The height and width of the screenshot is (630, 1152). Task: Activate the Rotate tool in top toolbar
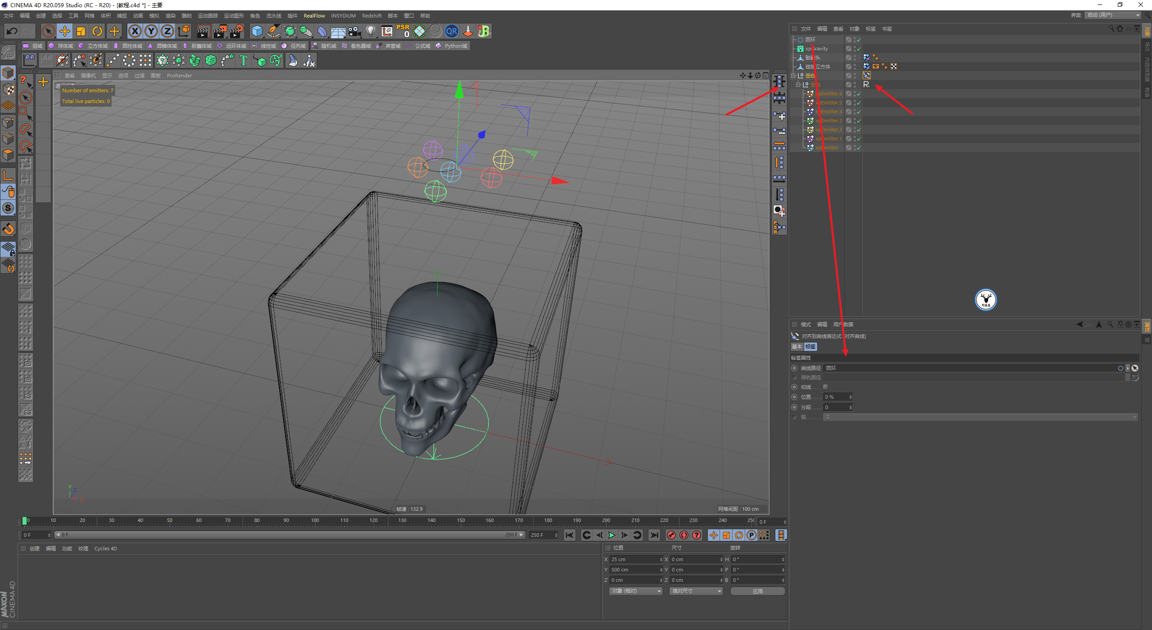click(97, 31)
